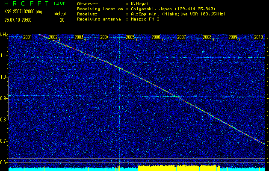The width and height of the screenshot is (269, 171).
Task: Click the 'Observer' field label
Action: tap(87, 4)
